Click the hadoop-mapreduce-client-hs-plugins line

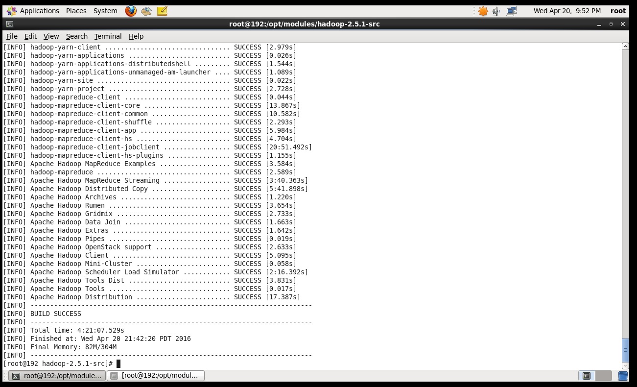click(150, 155)
